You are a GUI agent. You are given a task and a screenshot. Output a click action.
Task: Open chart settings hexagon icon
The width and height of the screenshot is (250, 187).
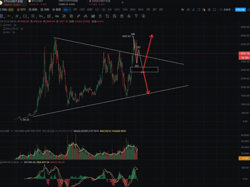pyautogui.click(x=210, y=10)
